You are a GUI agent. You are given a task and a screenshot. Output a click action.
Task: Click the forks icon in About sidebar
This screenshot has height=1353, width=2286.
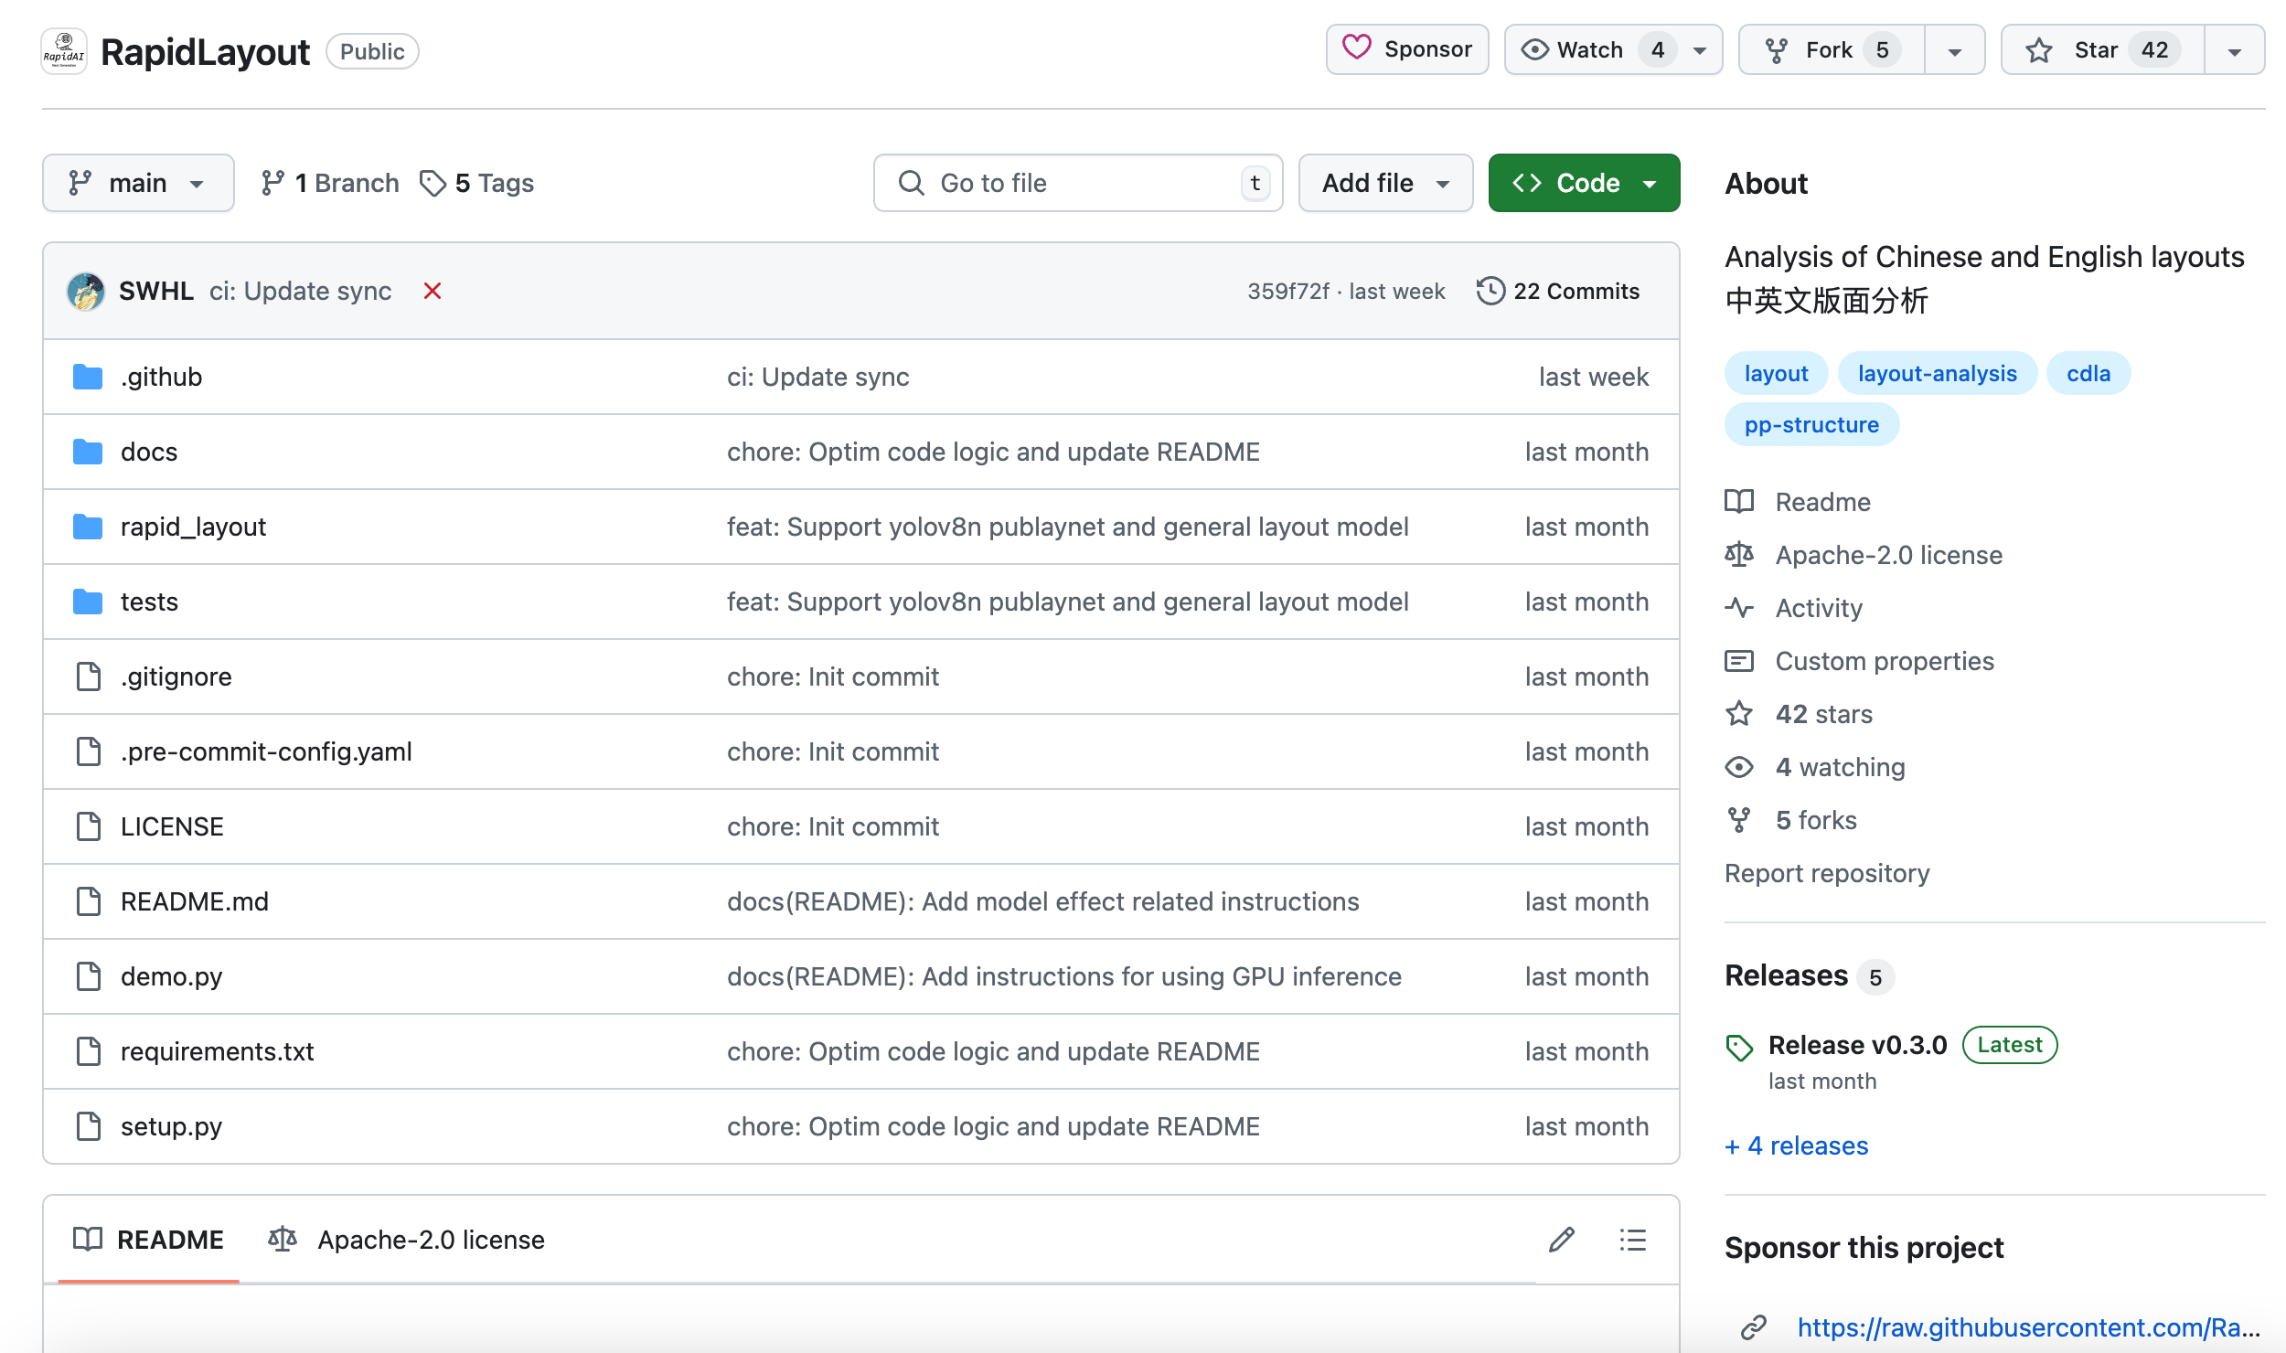click(1739, 820)
